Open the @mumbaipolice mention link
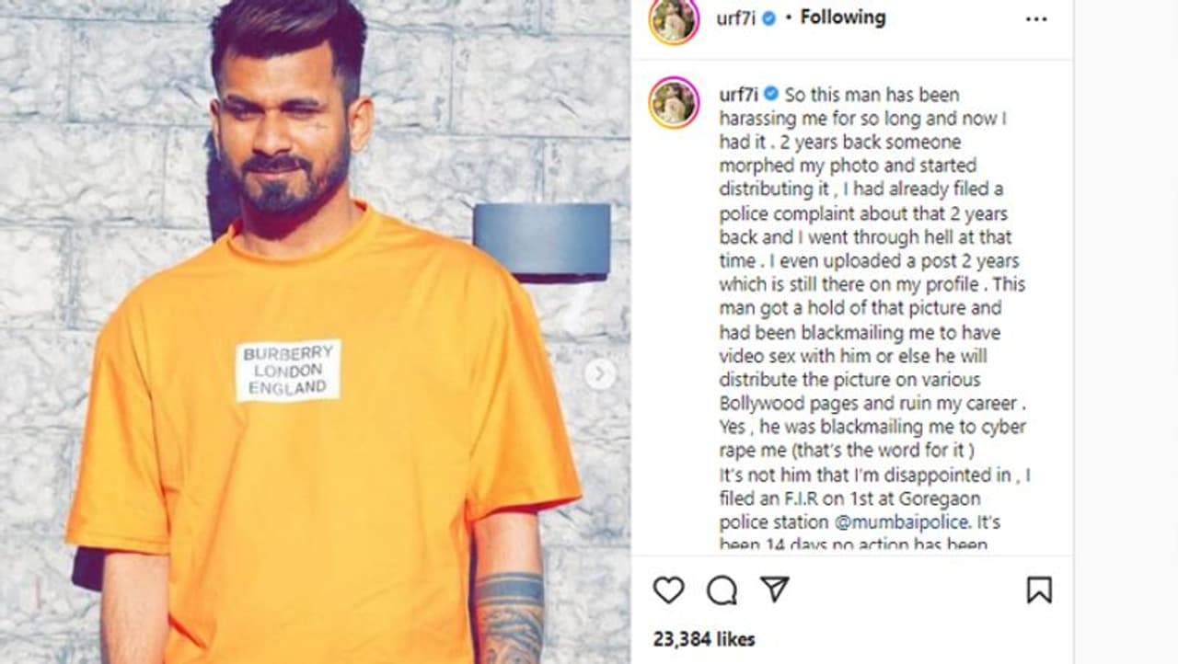The image size is (1178, 664). [901, 521]
